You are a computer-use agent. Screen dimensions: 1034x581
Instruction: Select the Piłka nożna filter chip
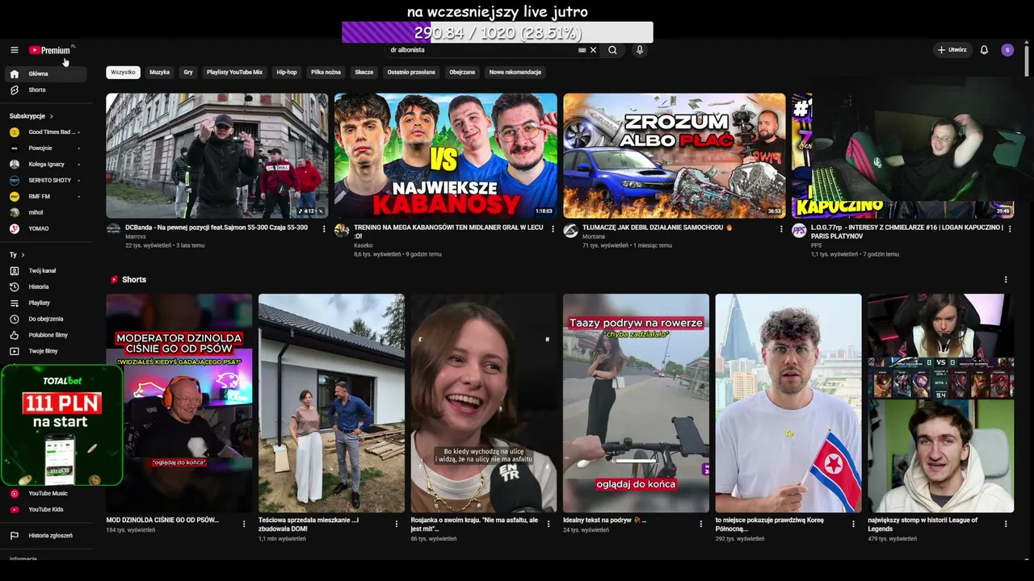tap(326, 72)
